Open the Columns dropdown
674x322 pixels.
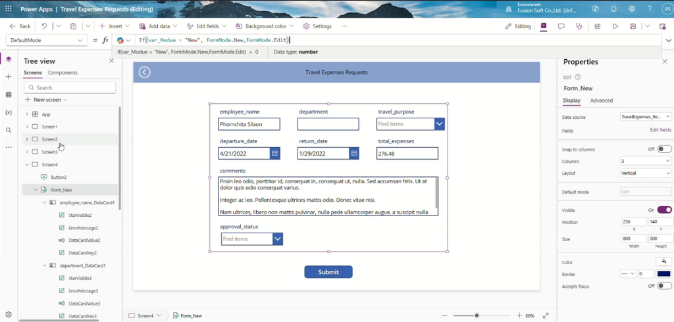click(x=646, y=161)
